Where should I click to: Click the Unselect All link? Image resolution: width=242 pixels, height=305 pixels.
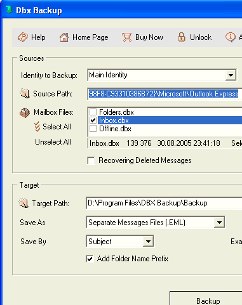pyautogui.click(x=53, y=142)
